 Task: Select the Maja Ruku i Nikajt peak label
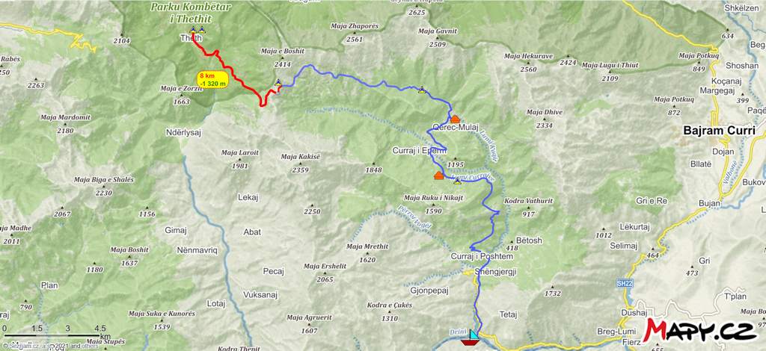[x=433, y=198]
